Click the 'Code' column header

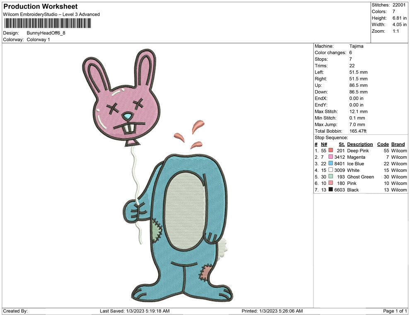pyautogui.click(x=383, y=144)
